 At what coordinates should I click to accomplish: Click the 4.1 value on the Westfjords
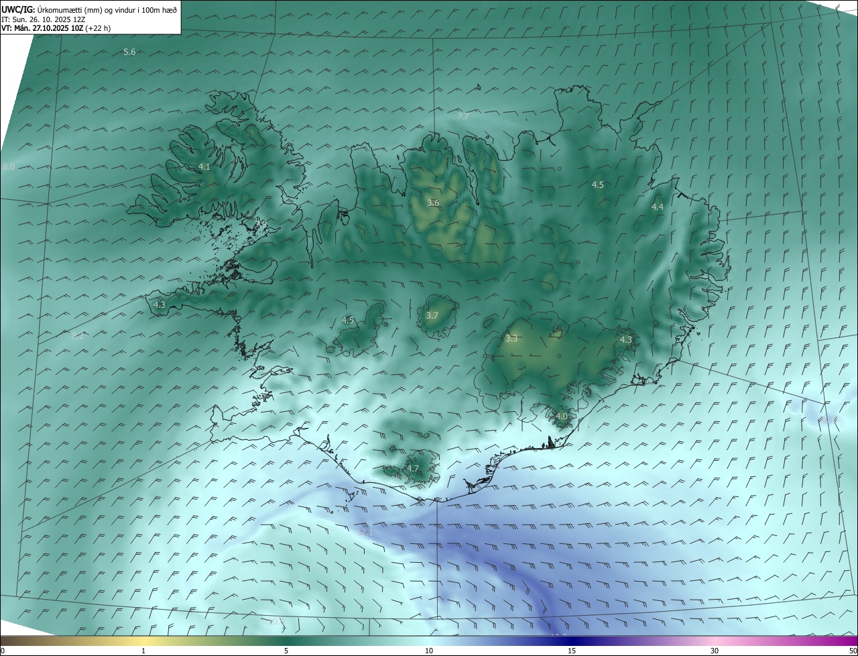pyautogui.click(x=204, y=166)
